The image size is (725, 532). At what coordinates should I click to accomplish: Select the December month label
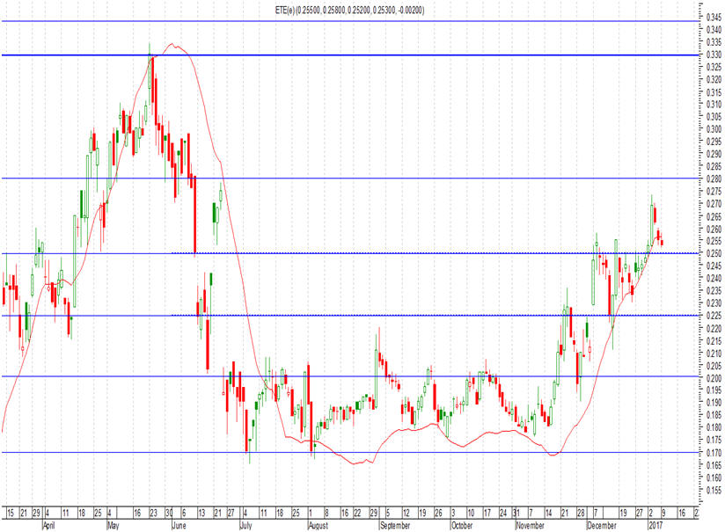(x=602, y=526)
